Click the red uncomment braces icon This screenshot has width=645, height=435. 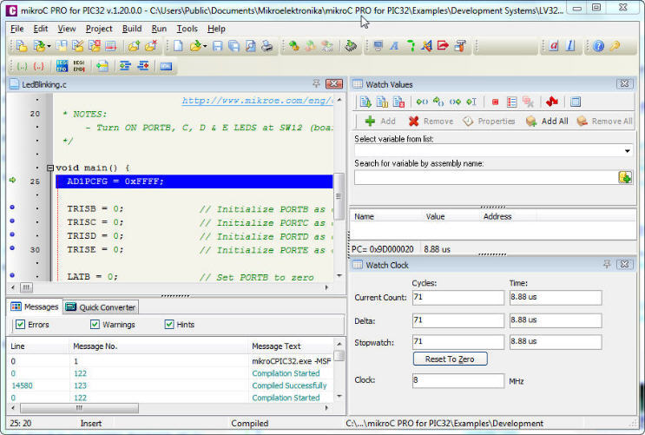click(39, 66)
